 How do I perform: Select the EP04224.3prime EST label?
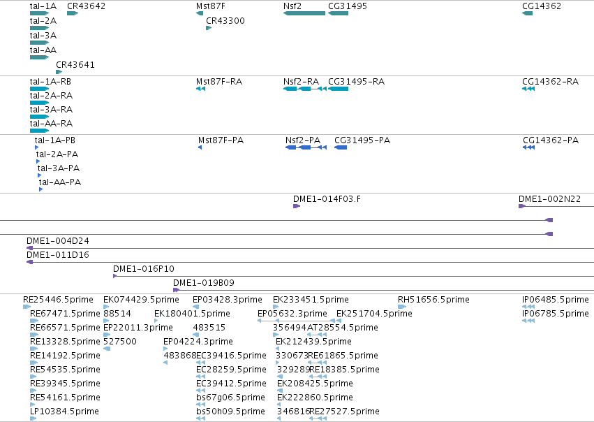[198, 342]
